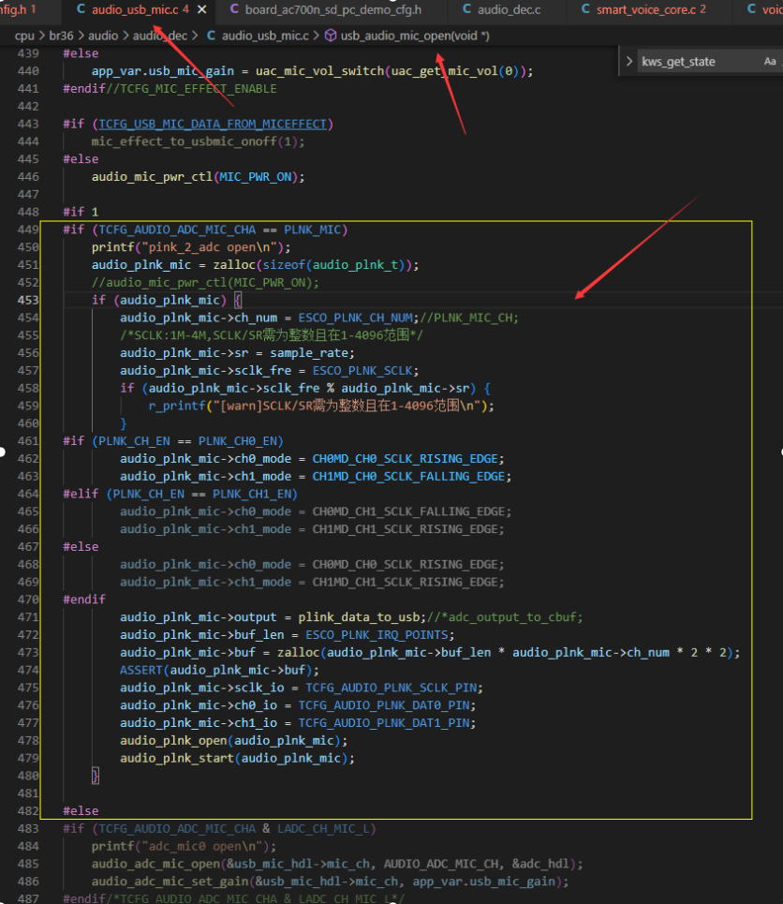Click ESCO_PLNK_IRQ_POINTS on line 472
The height and width of the screenshot is (904, 783).
pyautogui.click(x=377, y=635)
